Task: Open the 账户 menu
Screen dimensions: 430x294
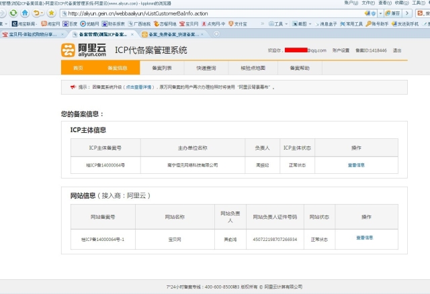Action: click(x=351, y=3)
